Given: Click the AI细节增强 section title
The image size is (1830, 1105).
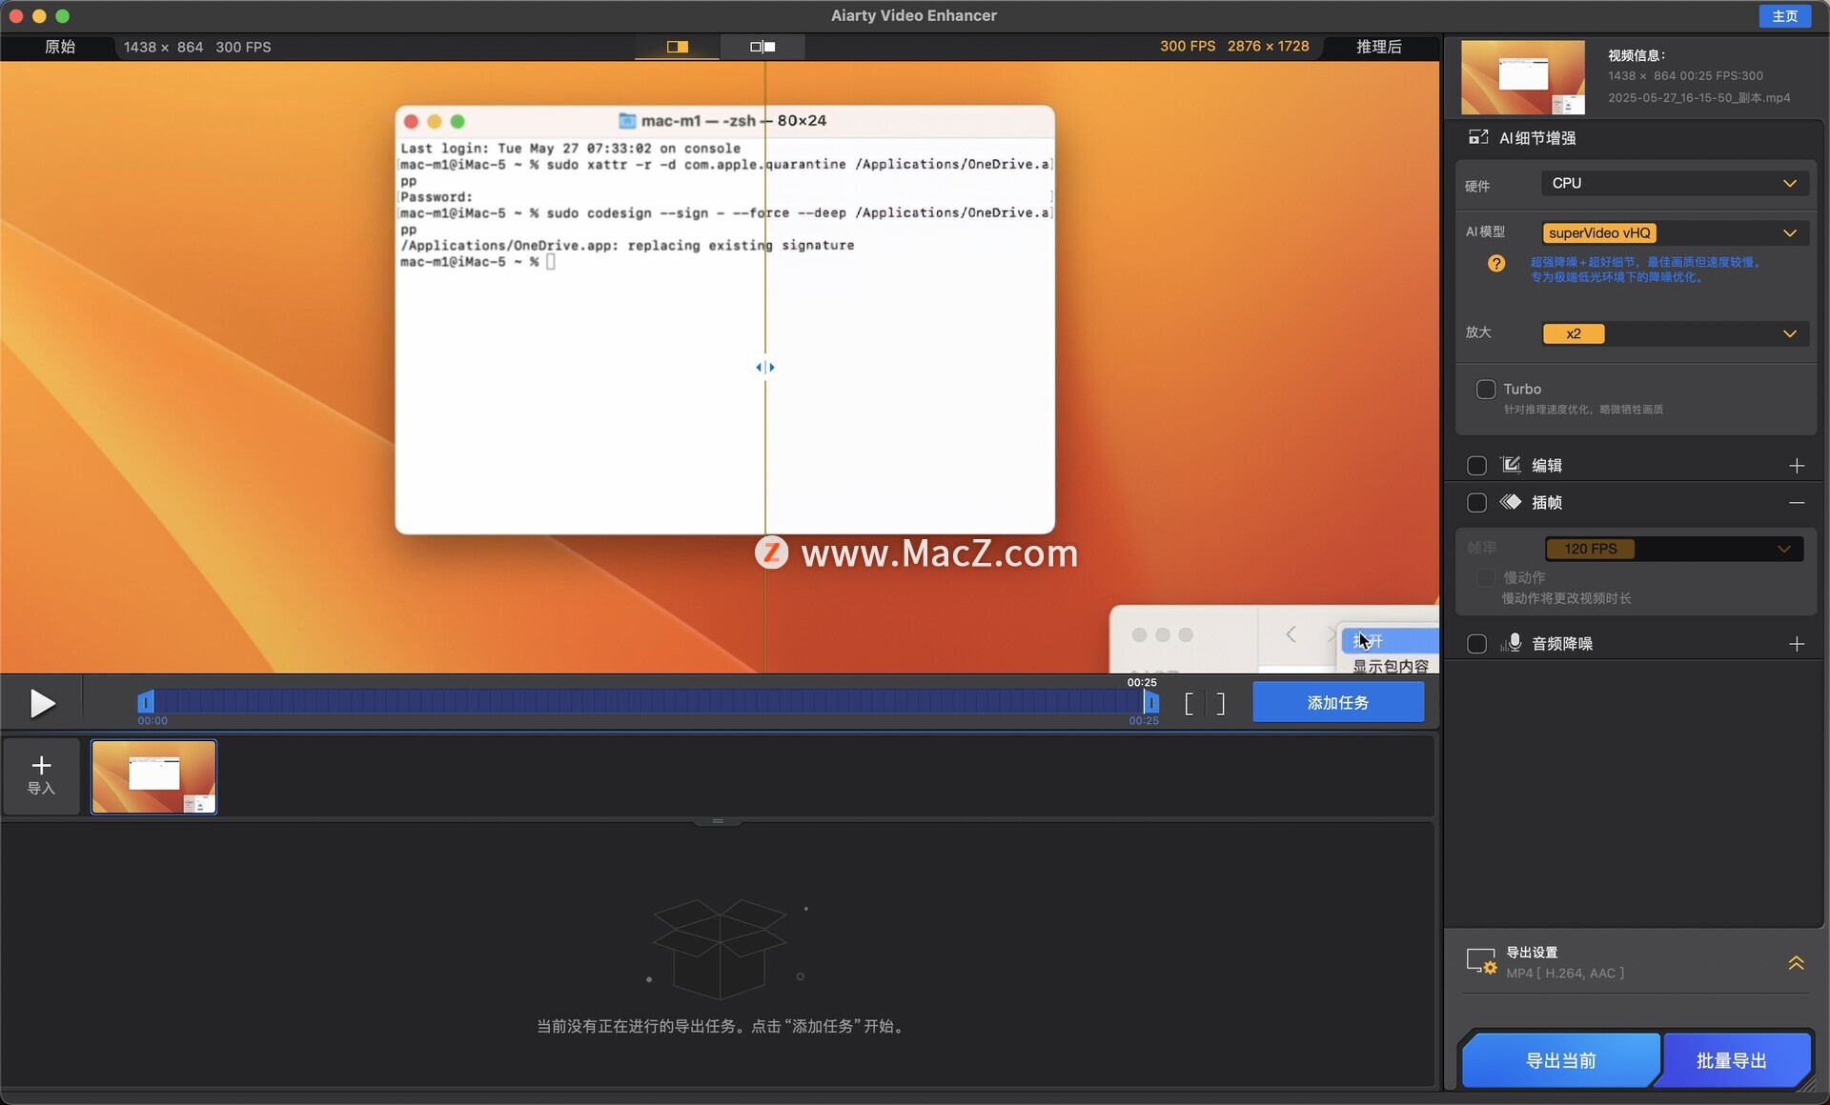Looking at the screenshot, I should [x=1537, y=138].
